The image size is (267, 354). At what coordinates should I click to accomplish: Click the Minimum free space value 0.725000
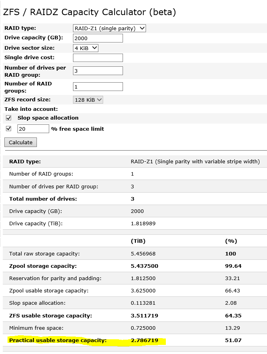(143, 328)
